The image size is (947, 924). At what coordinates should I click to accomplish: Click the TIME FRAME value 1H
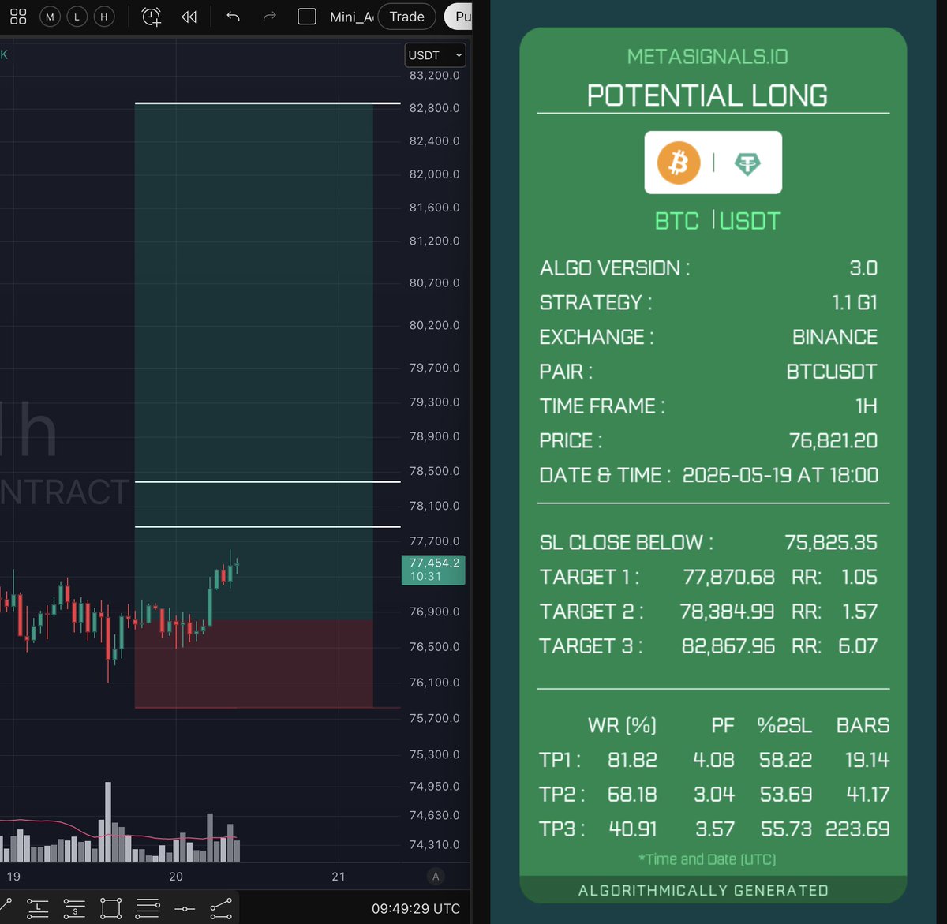[x=867, y=406]
